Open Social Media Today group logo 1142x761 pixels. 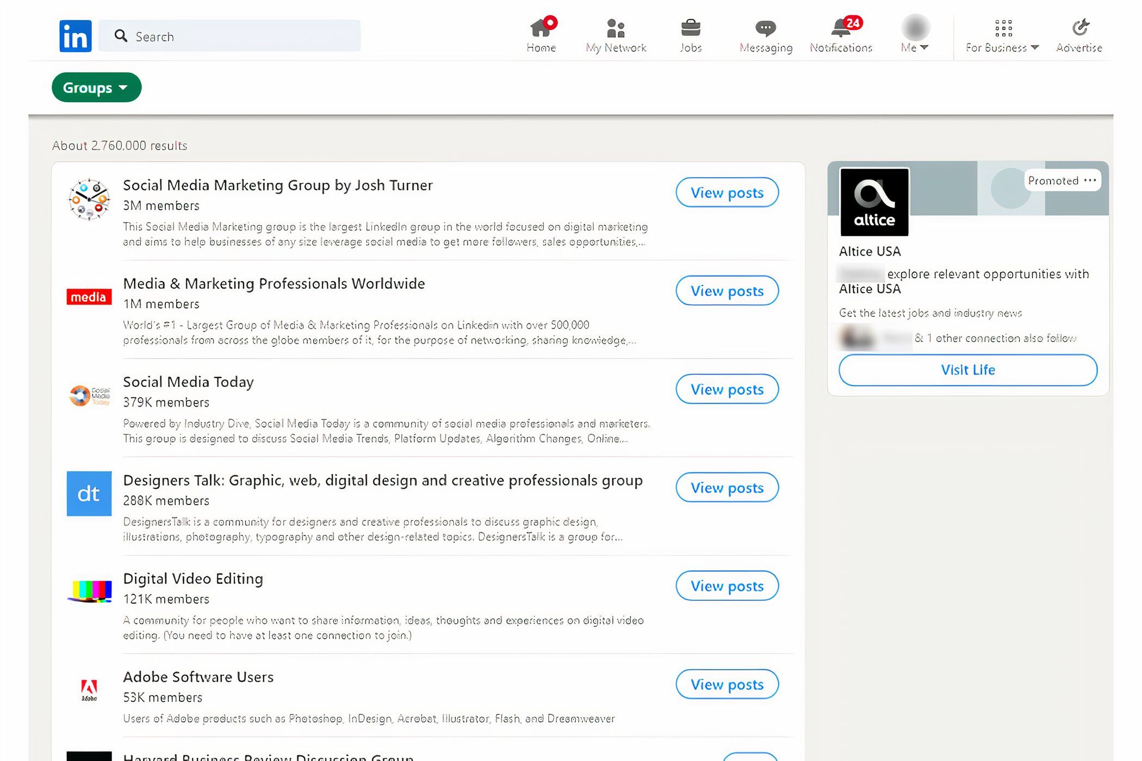[89, 396]
